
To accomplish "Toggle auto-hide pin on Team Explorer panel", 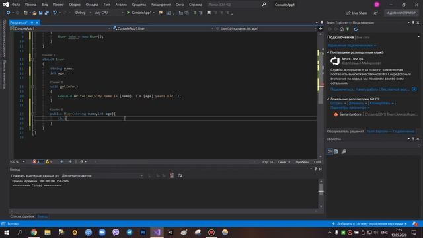I will 413,22.
